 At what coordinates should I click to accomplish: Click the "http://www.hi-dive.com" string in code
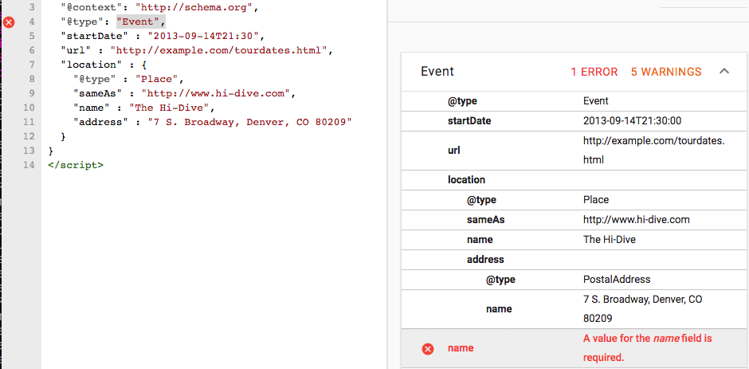pos(215,93)
